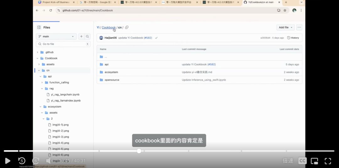Screen dimensions: 339x168
Task: Open 'Update yi-vl最佳实践.md' commit message
Action: pyautogui.click(x=197, y=72)
